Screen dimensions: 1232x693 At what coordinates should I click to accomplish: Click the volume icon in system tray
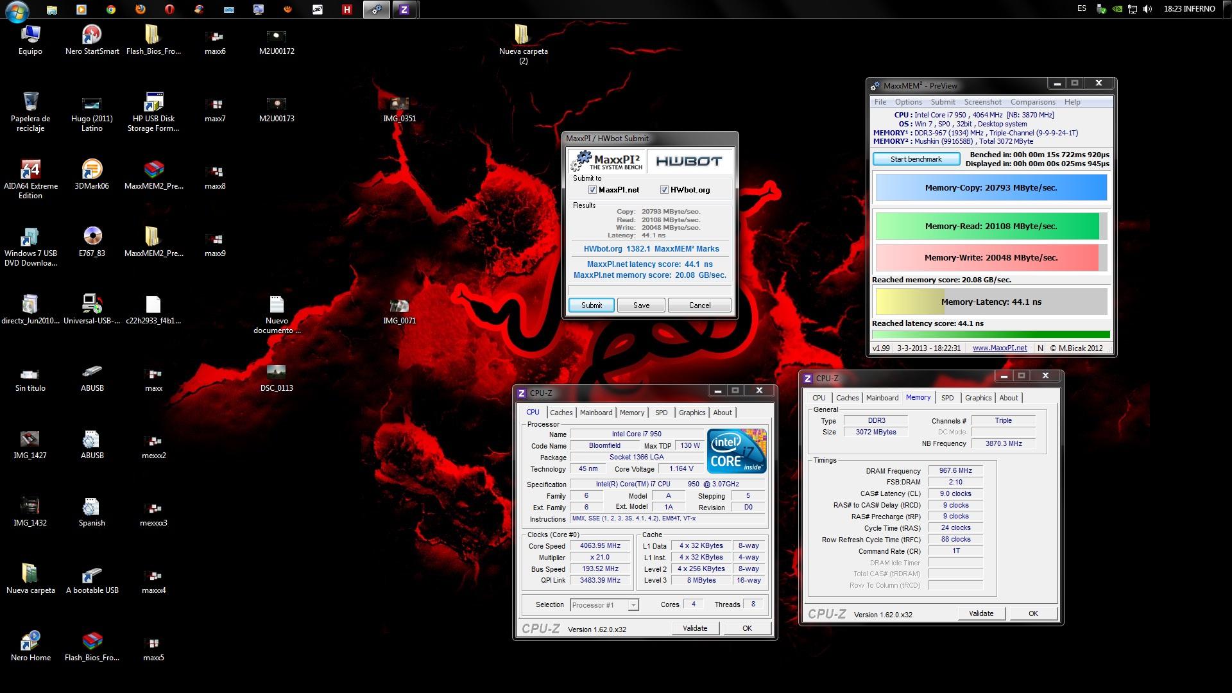(x=1147, y=9)
